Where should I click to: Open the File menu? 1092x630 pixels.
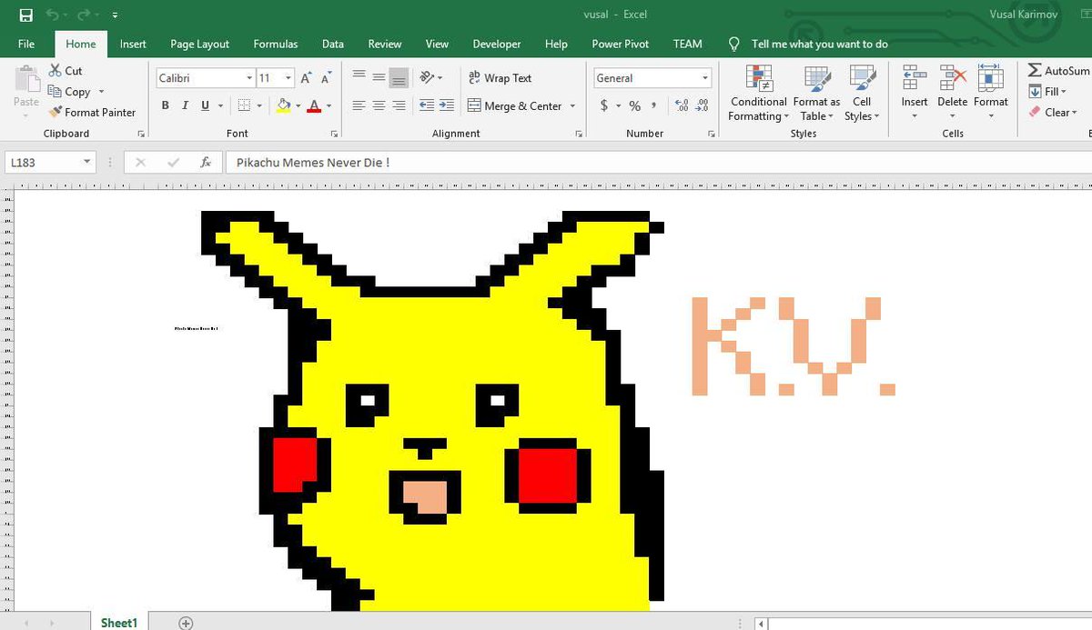(26, 44)
